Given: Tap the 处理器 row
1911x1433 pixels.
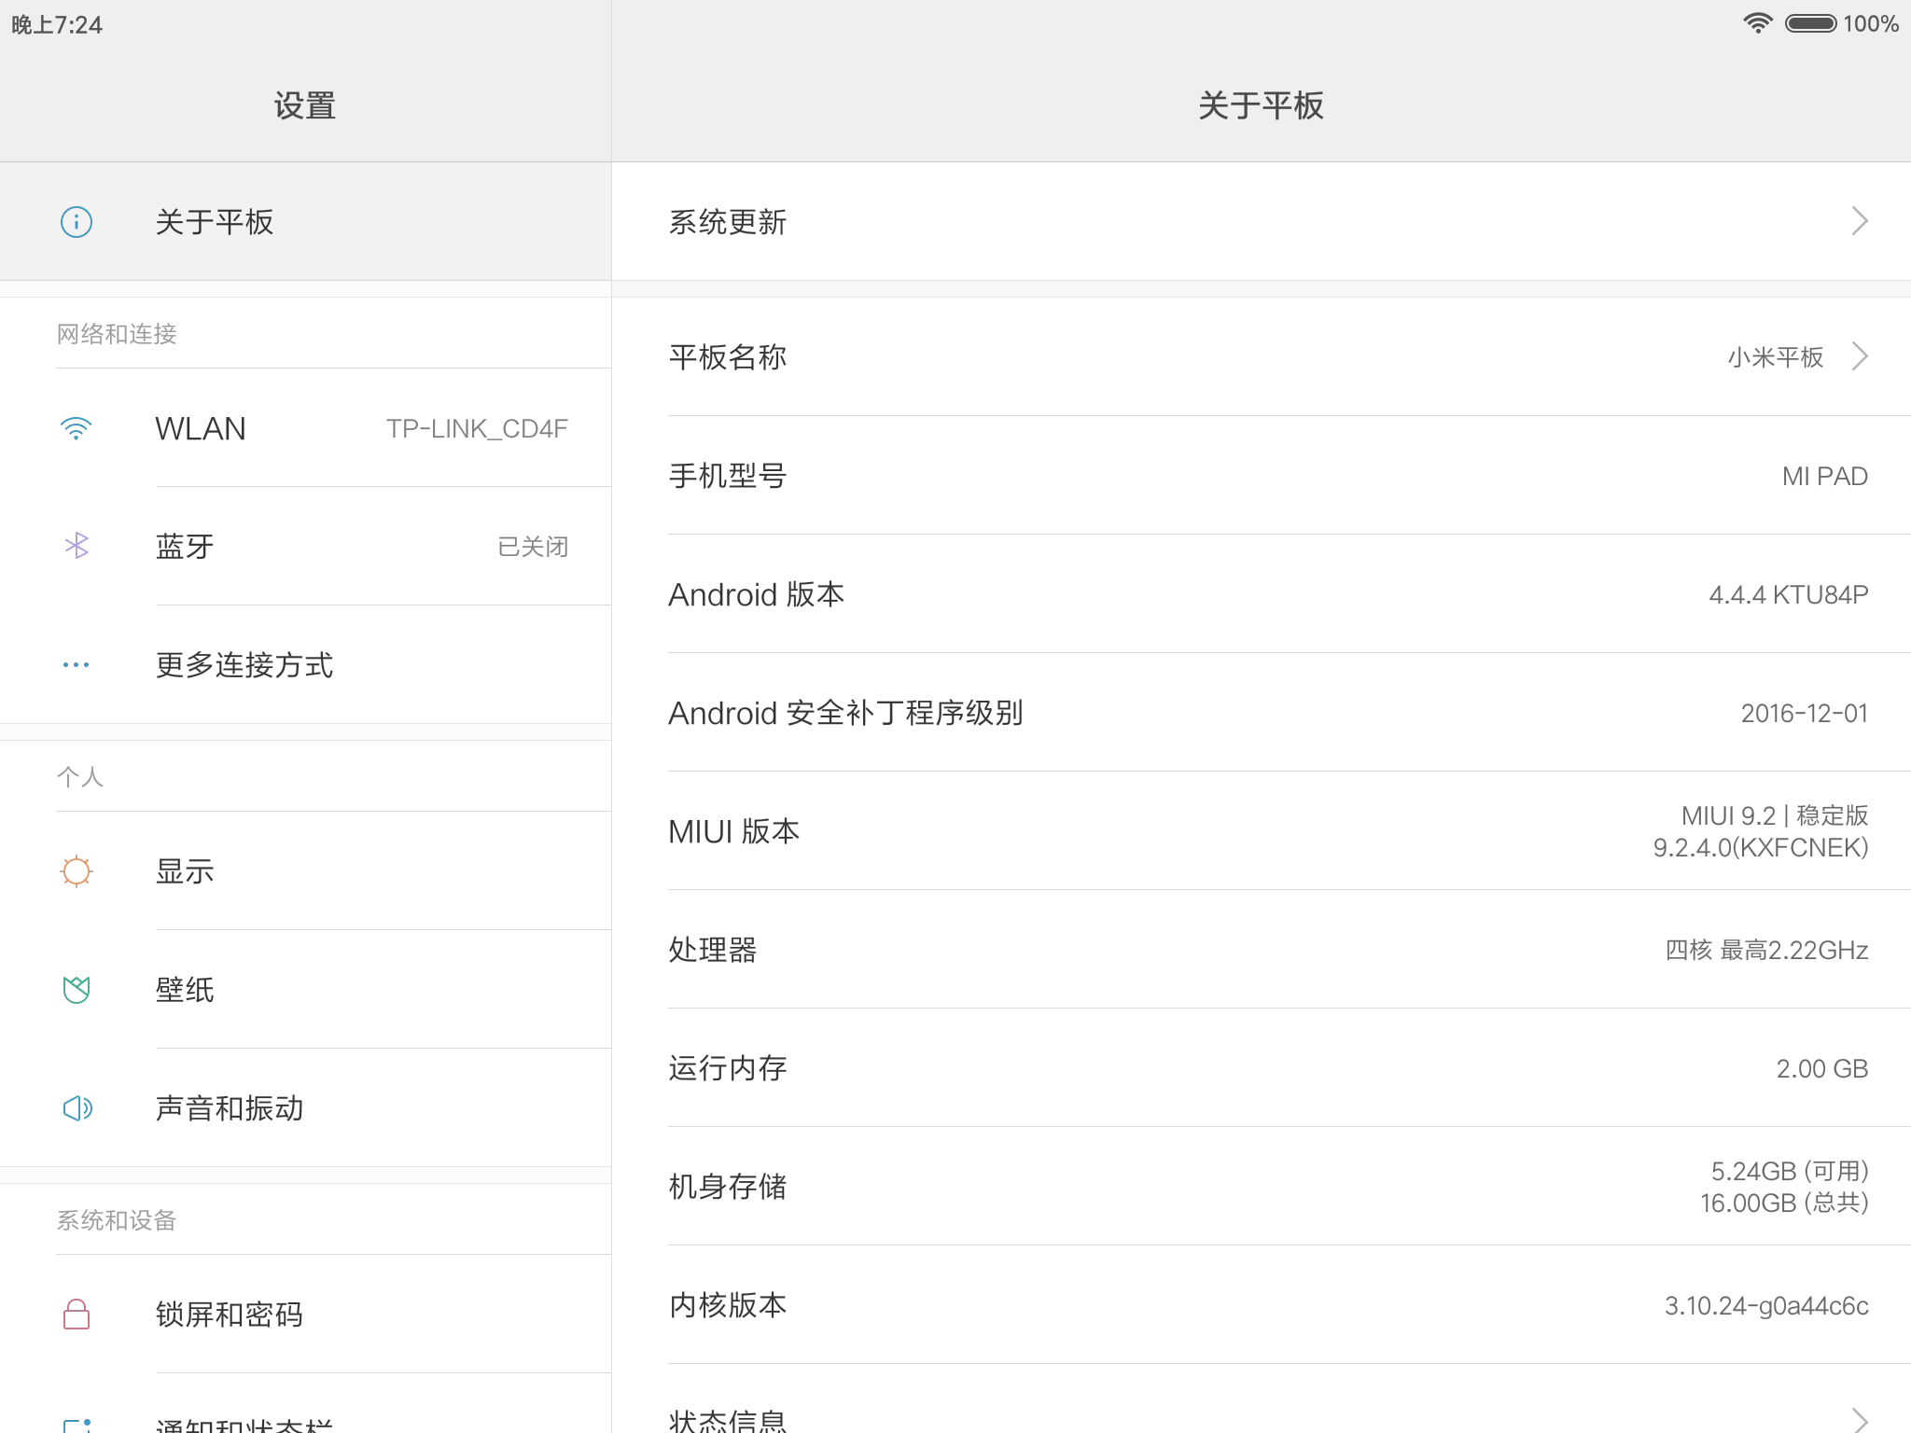Looking at the screenshot, I should coord(1262,950).
